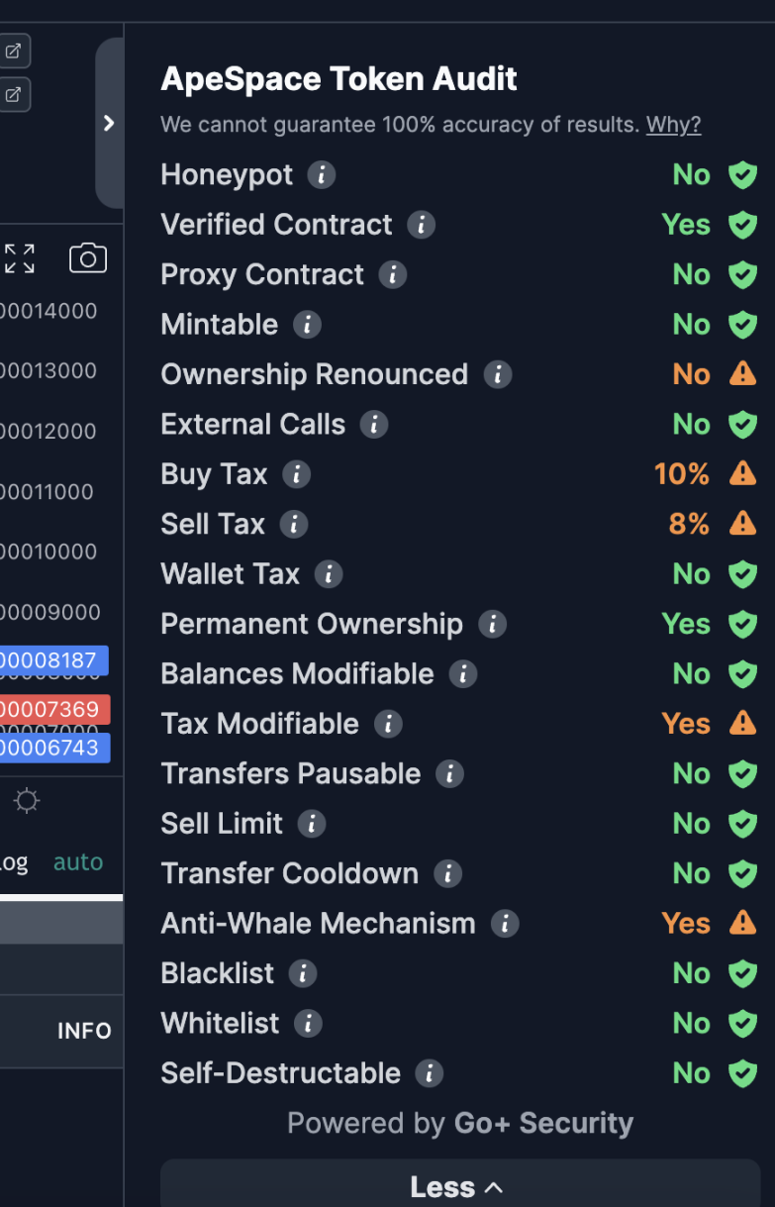Toggle auto scale on chart
Image resolution: width=775 pixels, height=1207 pixels.
(78, 862)
